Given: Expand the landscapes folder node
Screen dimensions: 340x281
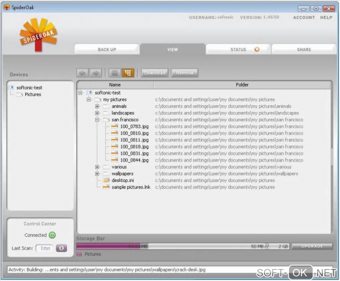Looking at the screenshot, I should click(97, 113).
